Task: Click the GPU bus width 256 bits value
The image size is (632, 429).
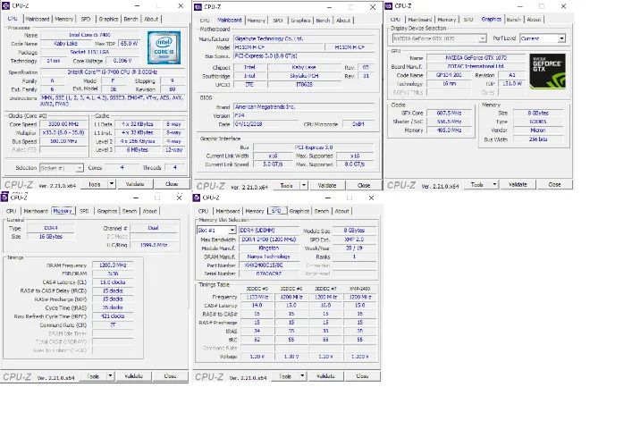Action: tap(538, 139)
